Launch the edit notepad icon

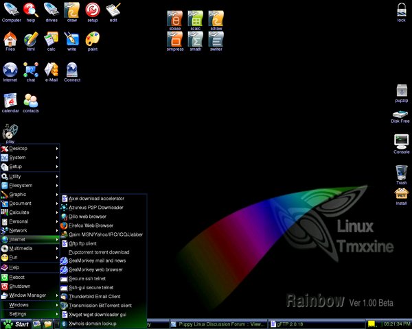click(x=113, y=12)
